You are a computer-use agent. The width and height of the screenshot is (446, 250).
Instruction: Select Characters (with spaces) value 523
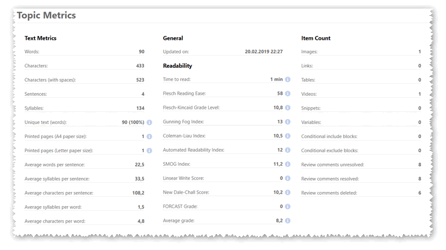pyautogui.click(x=140, y=80)
